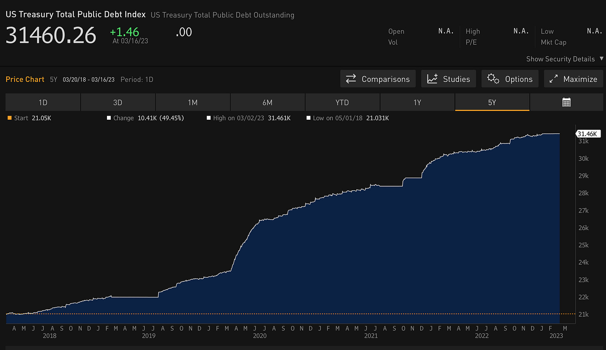This screenshot has height=350, width=606.
Task: Click the date range 03/20/18 - 03/16/23
Action: click(x=89, y=79)
